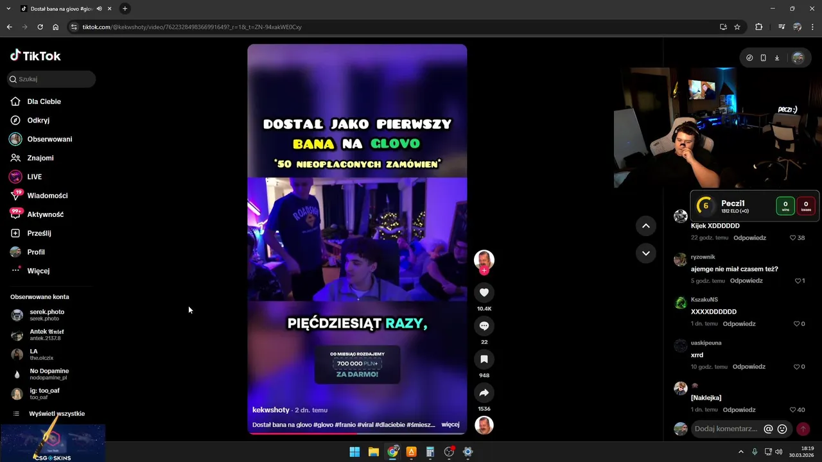Expand Więcej menu
The width and height of the screenshot is (822, 462).
point(38,271)
